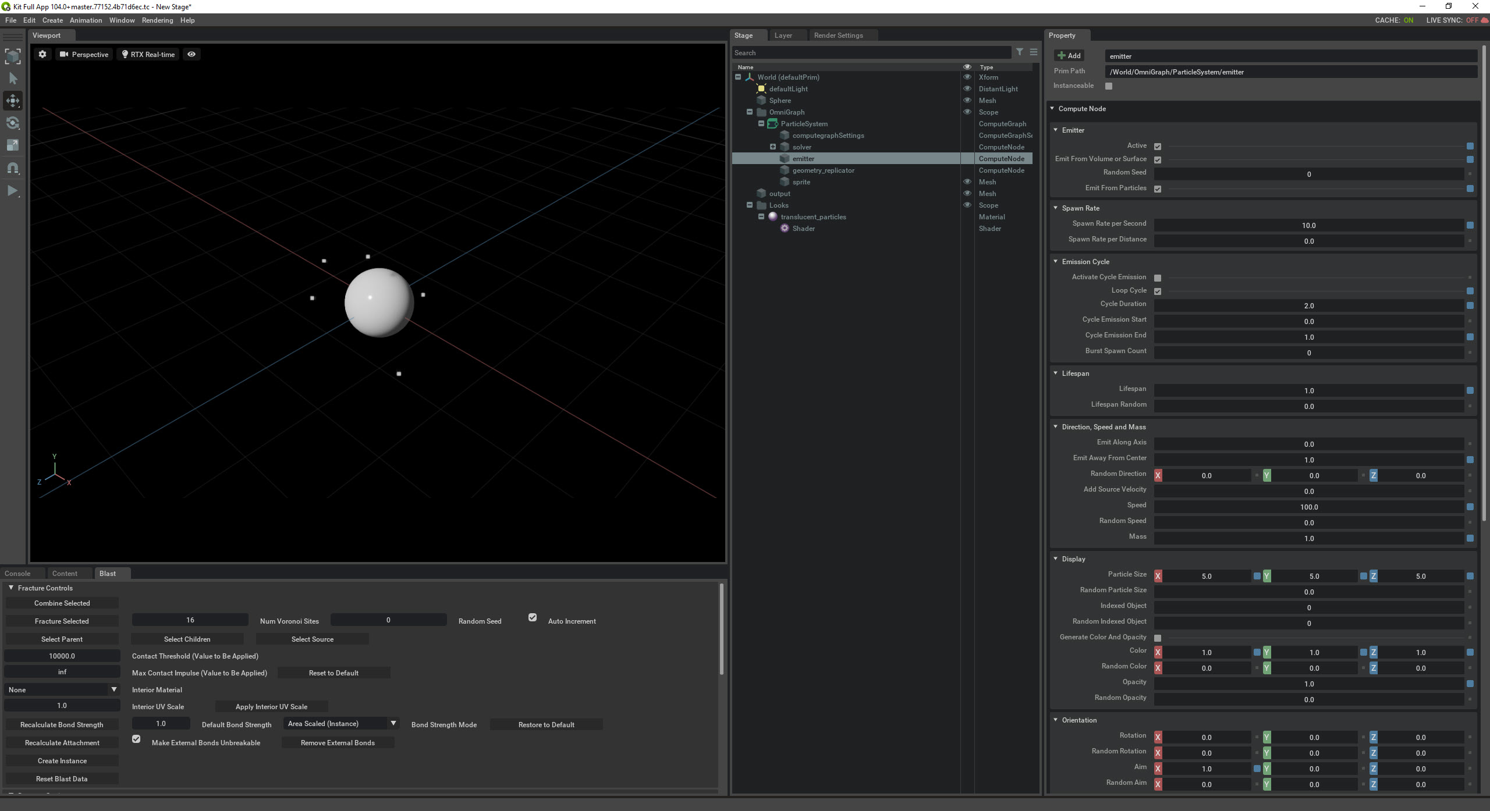Click the Speed value blue reset indicator
The image size is (1490, 811).
(1470, 507)
